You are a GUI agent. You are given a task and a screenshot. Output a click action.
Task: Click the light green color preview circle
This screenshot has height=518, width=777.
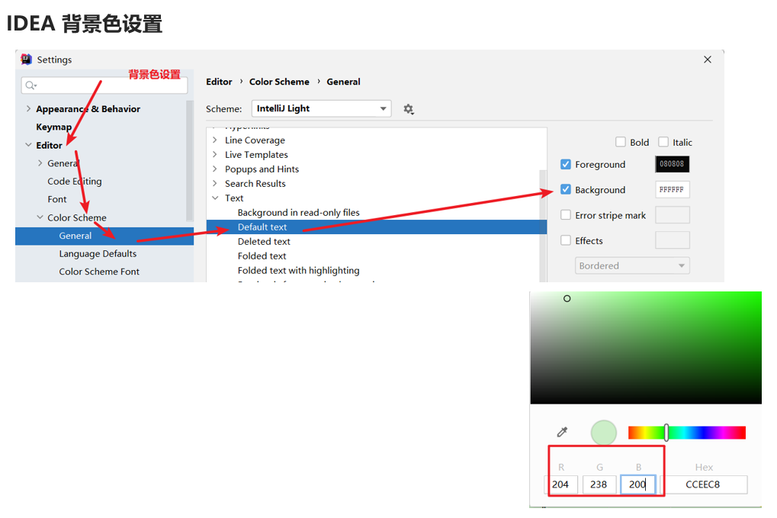[x=604, y=433]
